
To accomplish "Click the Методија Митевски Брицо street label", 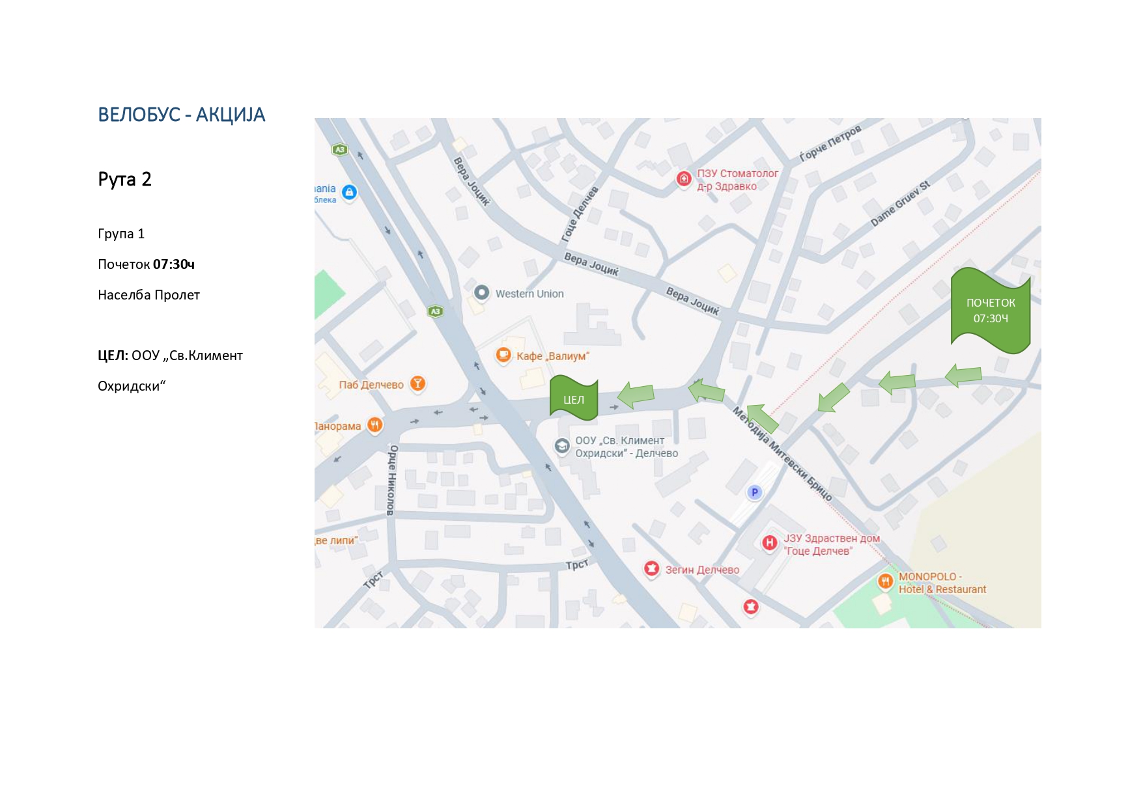I will (782, 453).
